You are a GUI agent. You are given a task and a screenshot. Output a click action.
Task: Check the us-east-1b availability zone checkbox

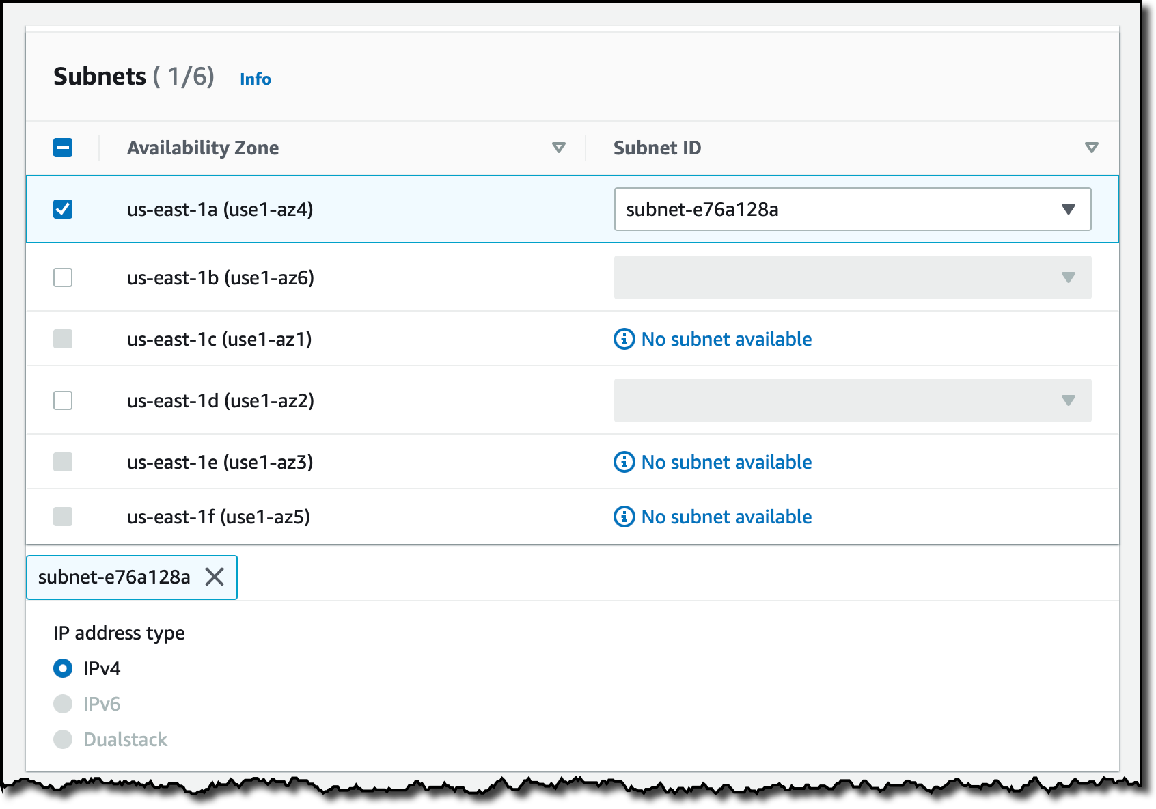click(x=63, y=277)
